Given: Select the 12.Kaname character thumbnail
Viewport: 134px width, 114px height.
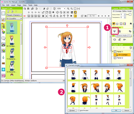Looking at the screenshot, I should click(12, 67).
